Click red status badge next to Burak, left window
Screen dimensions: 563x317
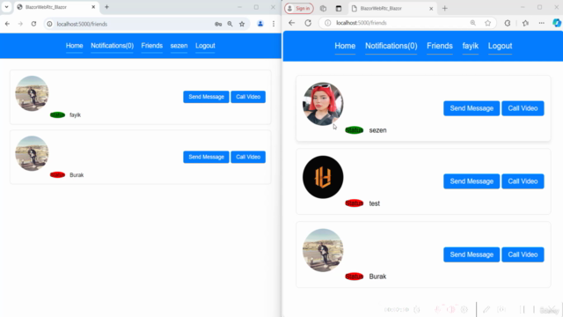(57, 175)
